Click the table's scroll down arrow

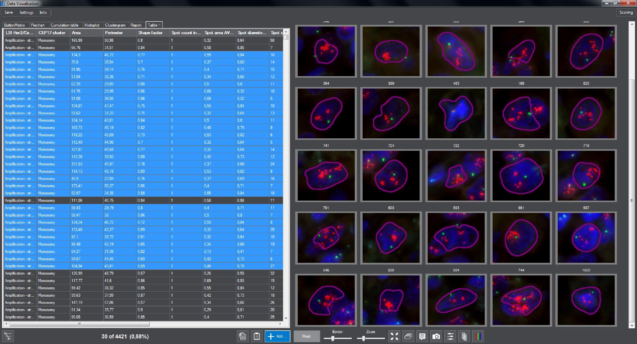[x=286, y=318]
